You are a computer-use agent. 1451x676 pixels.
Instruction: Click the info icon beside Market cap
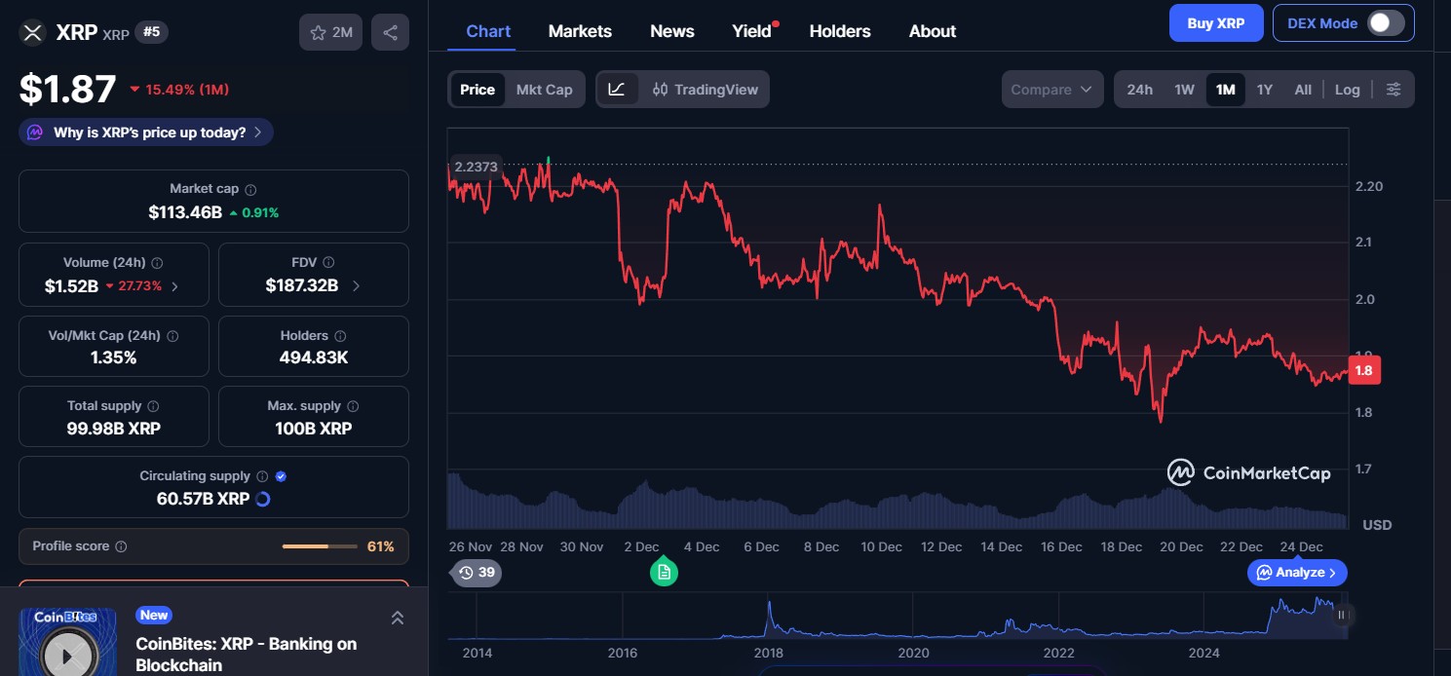(250, 189)
